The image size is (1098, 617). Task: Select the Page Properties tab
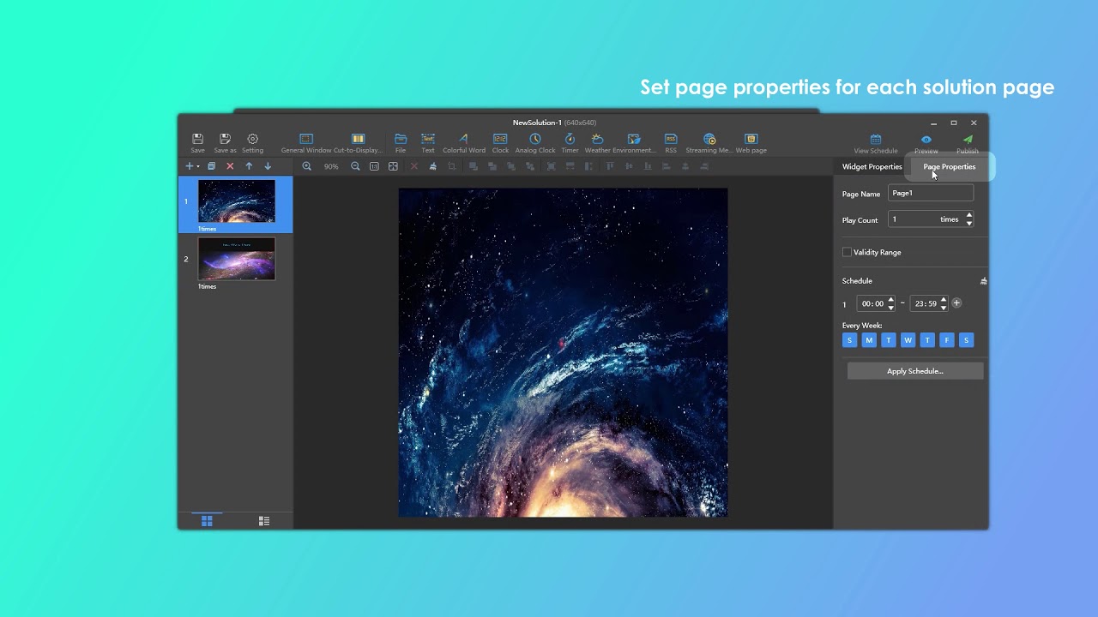[x=950, y=166]
